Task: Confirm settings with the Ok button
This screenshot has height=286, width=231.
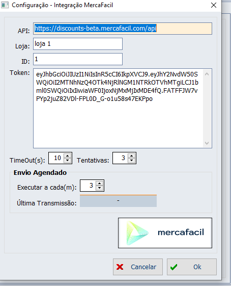Action: [x=192, y=267]
